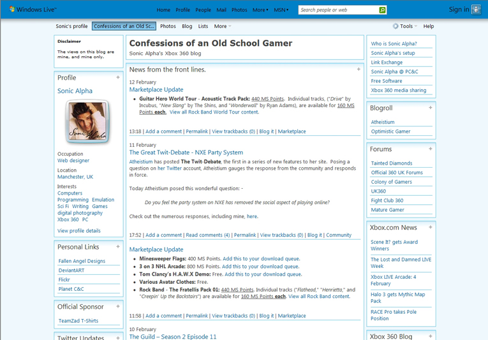
Task: Click the Community category link
Action: [x=339, y=235]
